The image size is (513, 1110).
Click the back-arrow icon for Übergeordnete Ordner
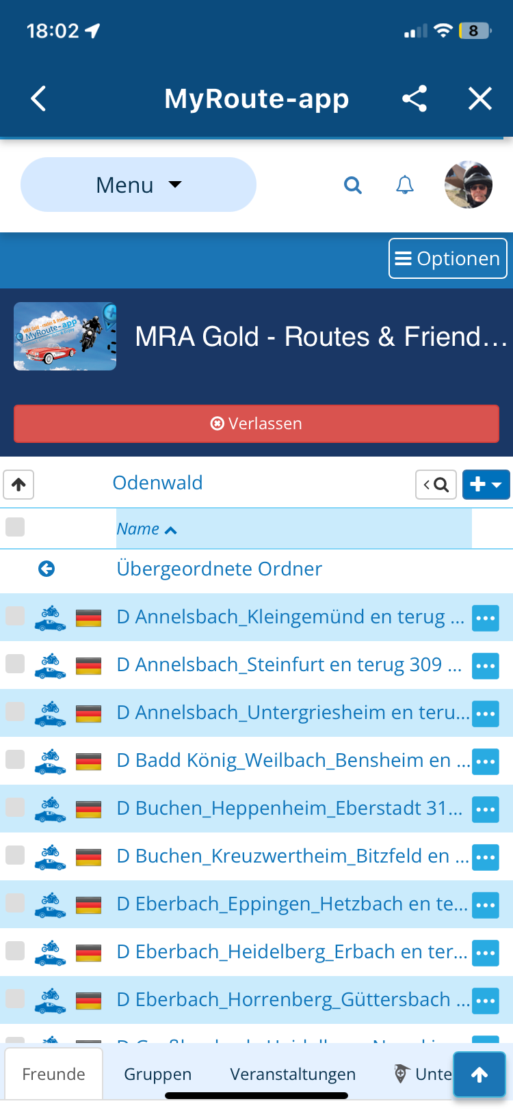[47, 569]
